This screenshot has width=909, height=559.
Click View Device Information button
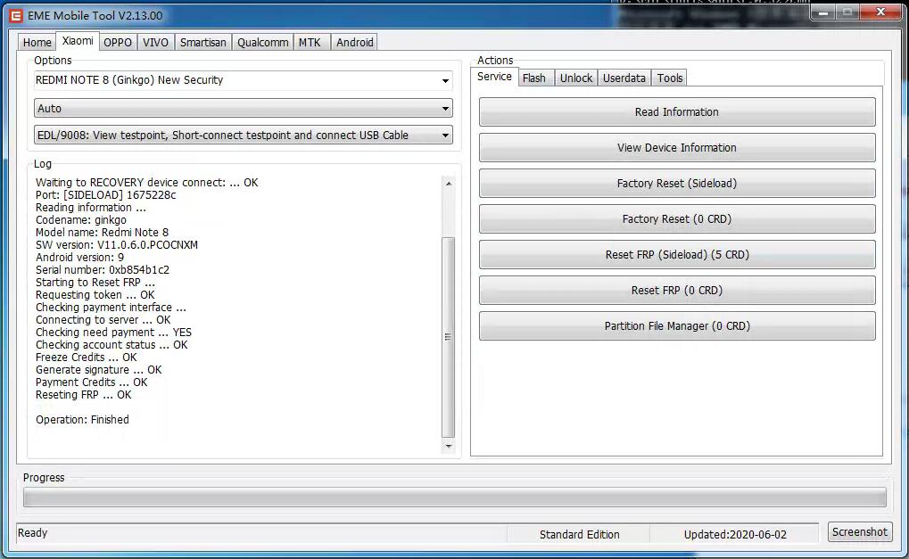click(x=677, y=148)
